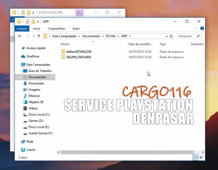
Task: Open Disco Local (C:) drive
Action: [39, 115]
